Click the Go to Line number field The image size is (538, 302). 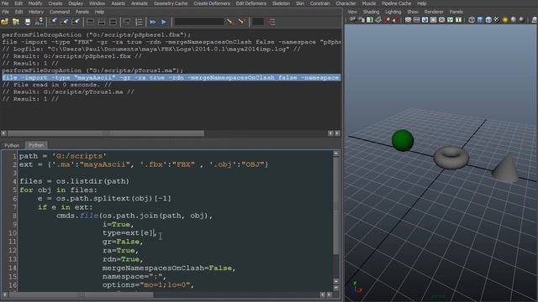tap(258, 22)
